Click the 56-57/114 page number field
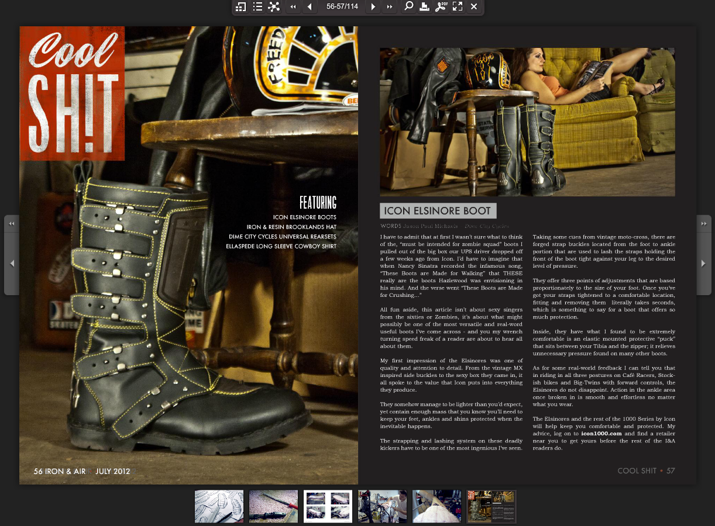Screen dimensions: 715x526 coord(342,6)
